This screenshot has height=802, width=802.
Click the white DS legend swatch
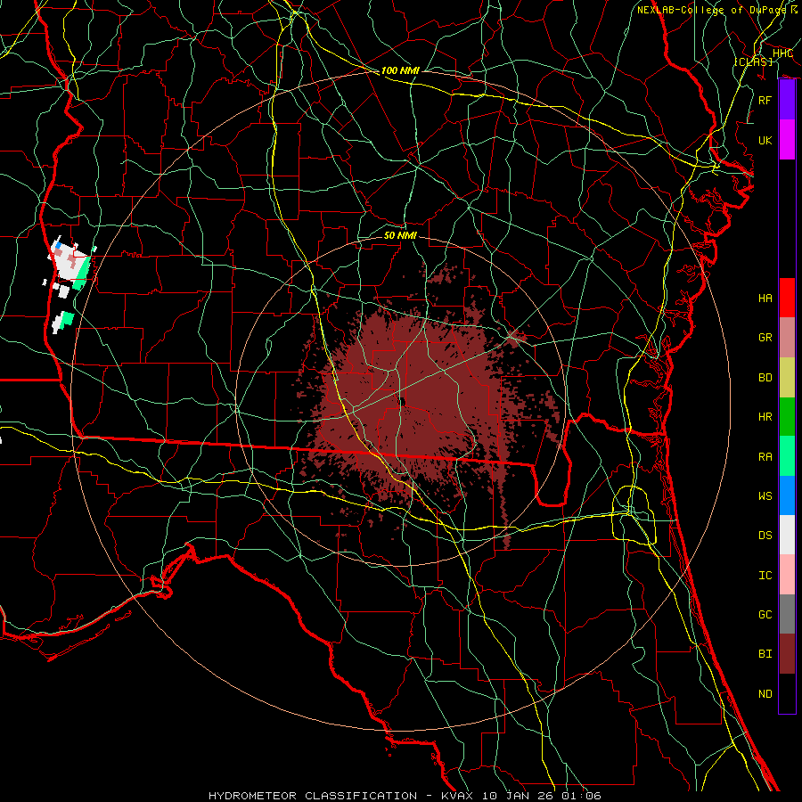[787, 535]
